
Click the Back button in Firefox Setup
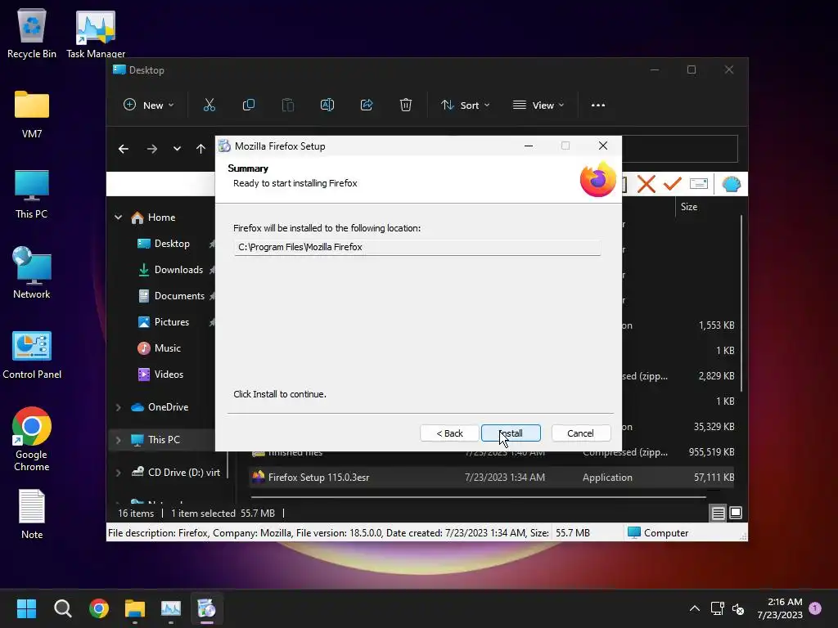pyautogui.click(x=449, y=433)
